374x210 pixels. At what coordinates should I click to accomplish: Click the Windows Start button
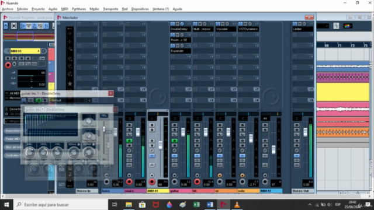click(x=6, y=205)
